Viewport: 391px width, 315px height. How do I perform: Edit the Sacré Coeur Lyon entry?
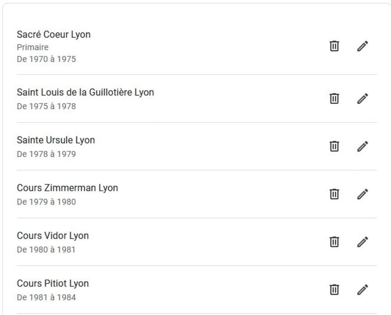point(362,46)
